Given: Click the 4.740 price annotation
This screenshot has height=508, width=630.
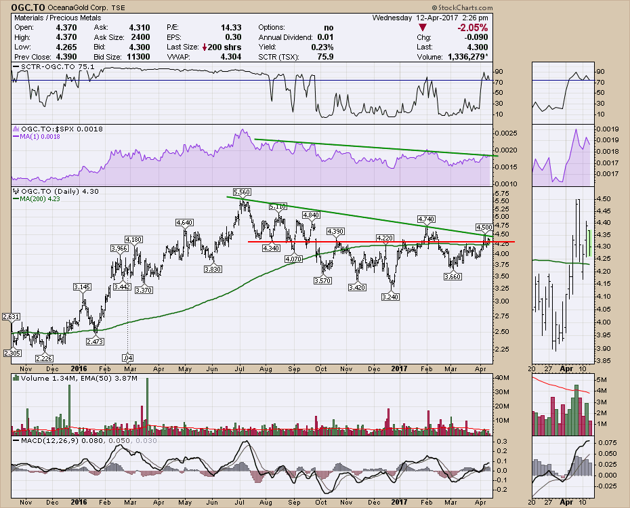Looking at the screenshot, I should 426,219.
